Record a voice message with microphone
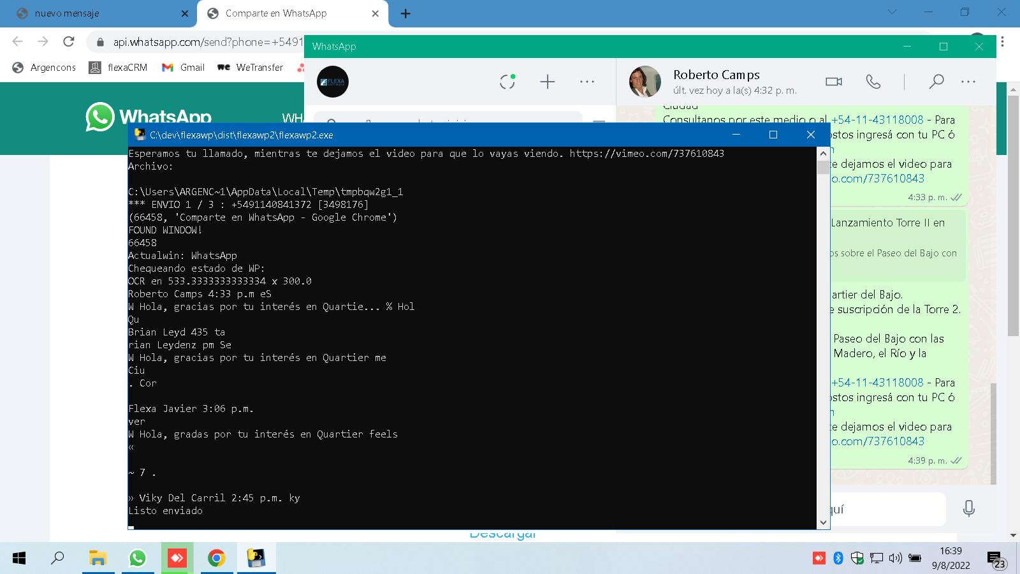Screen dimensions: 1020x574 [969, 508]
